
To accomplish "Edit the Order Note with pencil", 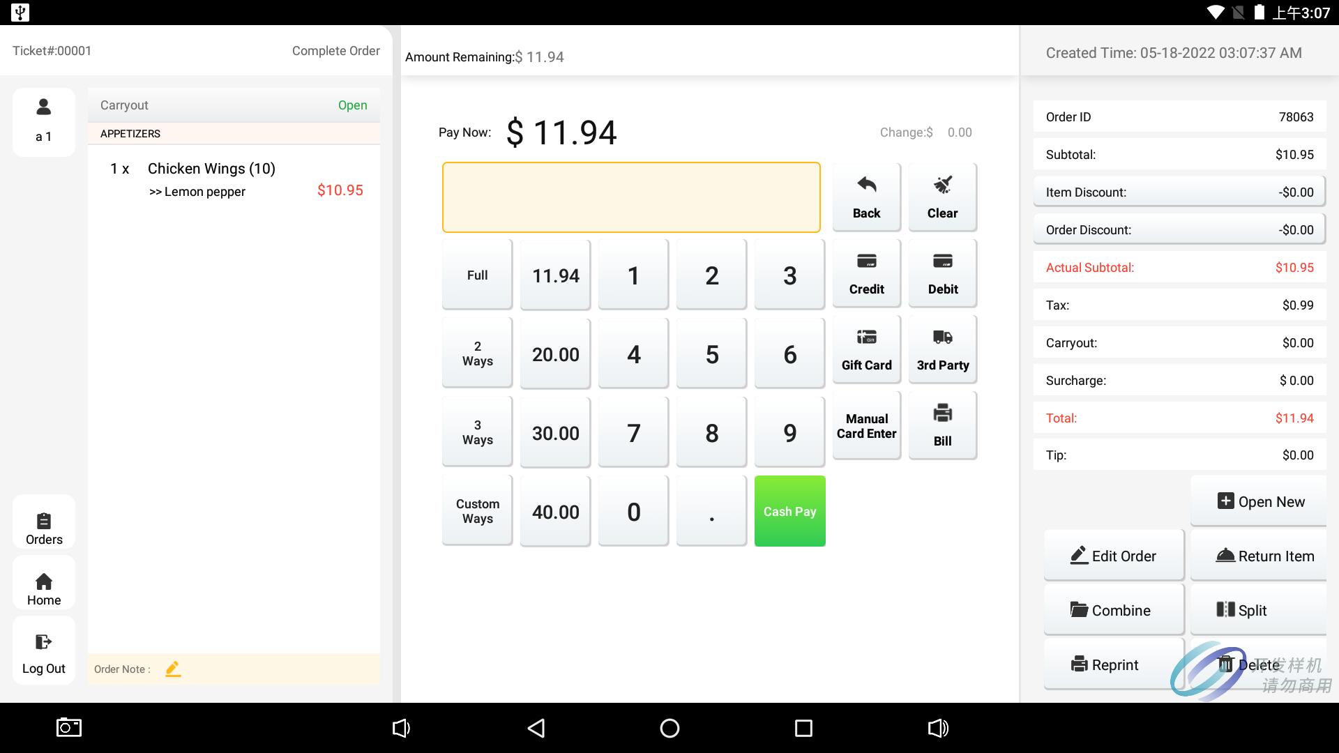I will [173, 669].
